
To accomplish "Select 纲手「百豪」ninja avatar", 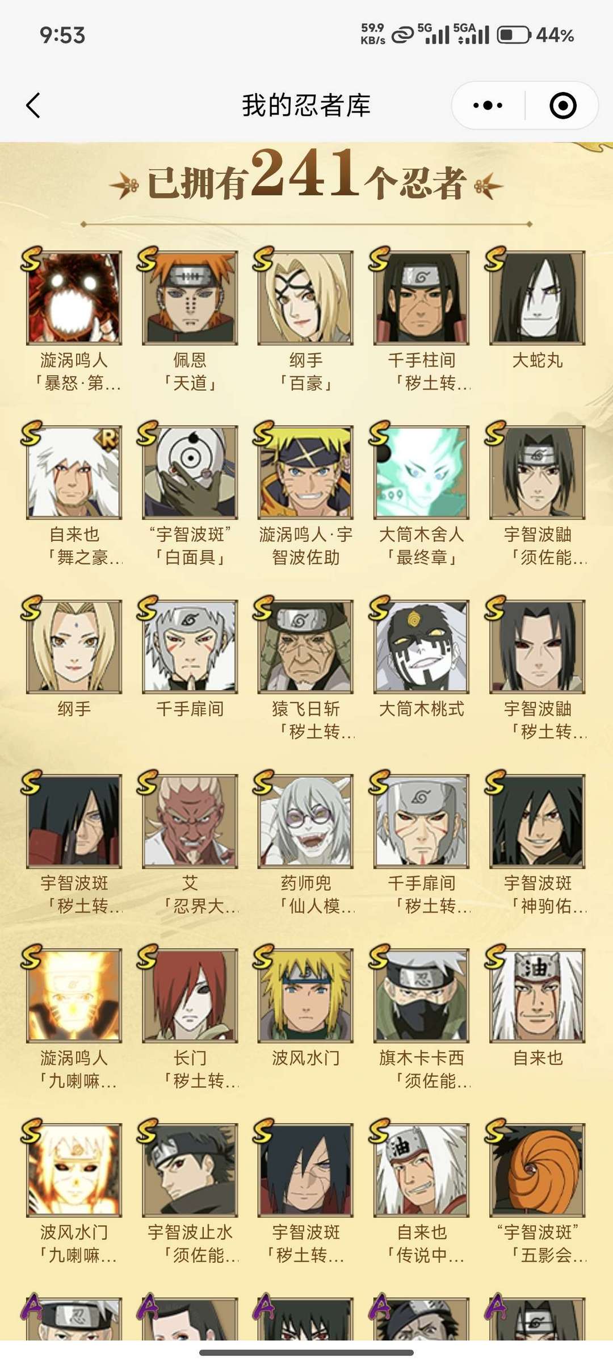I will tap(305, 297).
